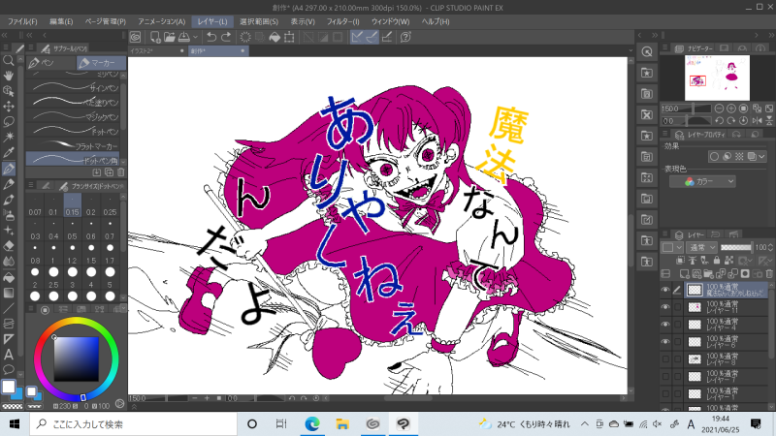Click Zoom out in Navigator panel
The image size is (776, 436).
pos(719,109)
